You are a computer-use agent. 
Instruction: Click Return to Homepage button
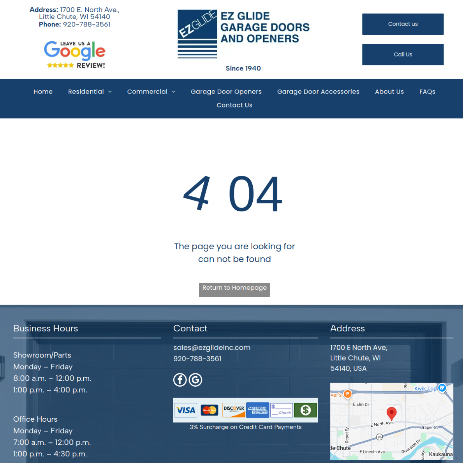(x=234, y=290)
